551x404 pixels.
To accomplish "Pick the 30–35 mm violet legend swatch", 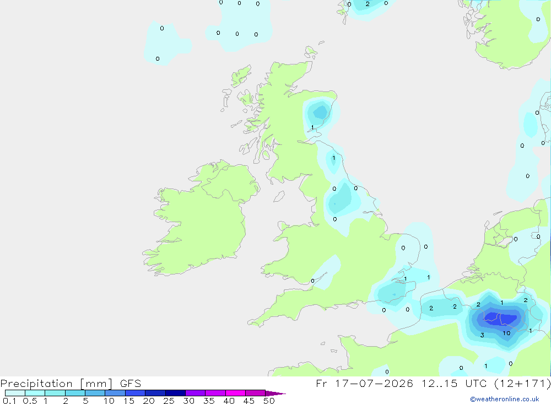I will point(195,393).
